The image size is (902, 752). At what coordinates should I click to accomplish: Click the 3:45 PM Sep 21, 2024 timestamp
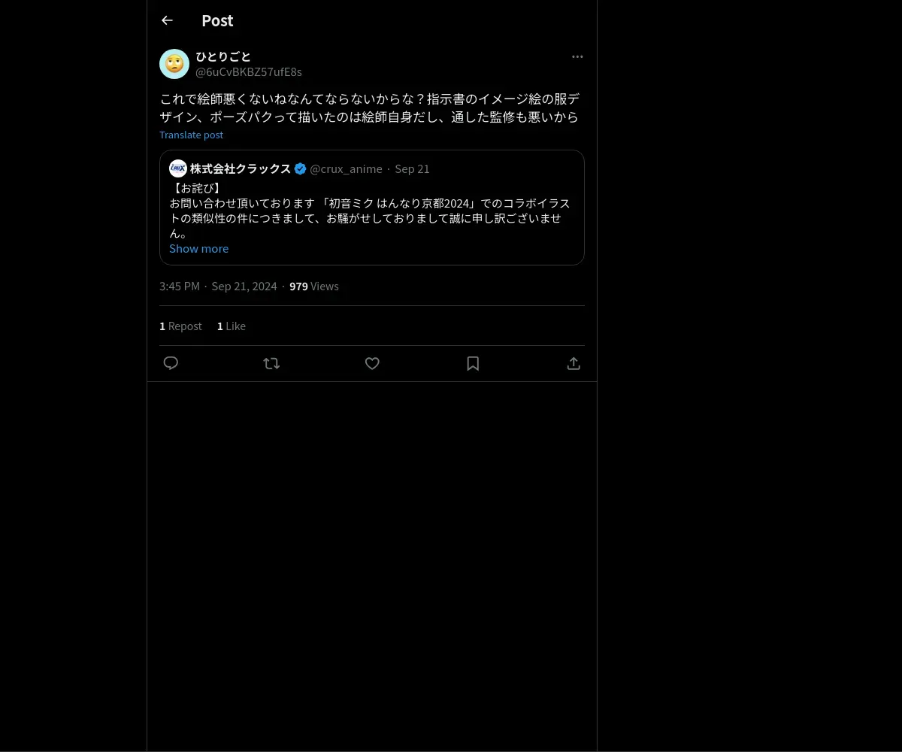pyautogui.click(x=218, y=286)
